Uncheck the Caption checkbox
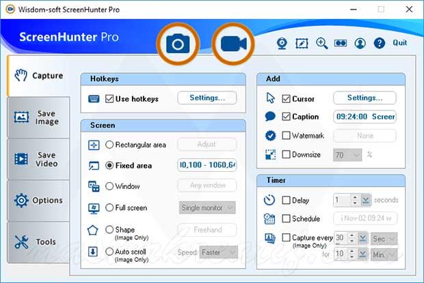The image size is (424, 283). coord(286,117)
